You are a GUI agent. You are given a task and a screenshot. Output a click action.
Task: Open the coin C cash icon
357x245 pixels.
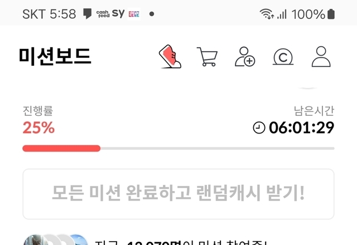tap(283, 57)
